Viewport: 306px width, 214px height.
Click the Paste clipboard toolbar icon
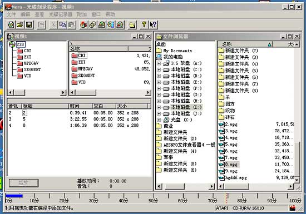tap(72, 25)
